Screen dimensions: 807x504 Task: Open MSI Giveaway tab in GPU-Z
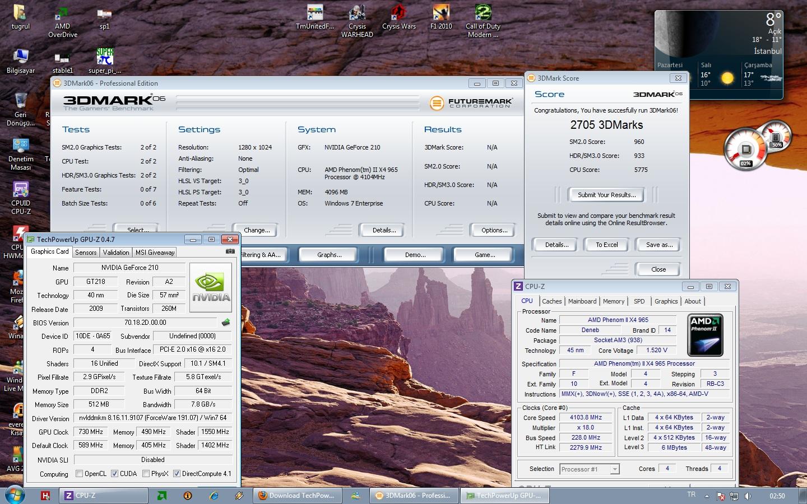click(155, 253)
